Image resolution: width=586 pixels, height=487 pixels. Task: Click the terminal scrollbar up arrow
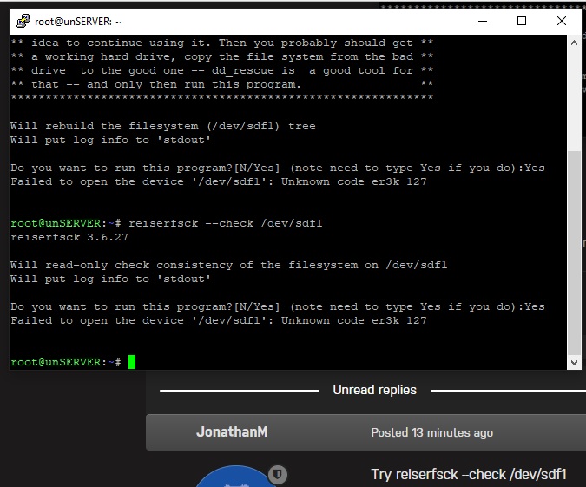click(x=574, y=43)
